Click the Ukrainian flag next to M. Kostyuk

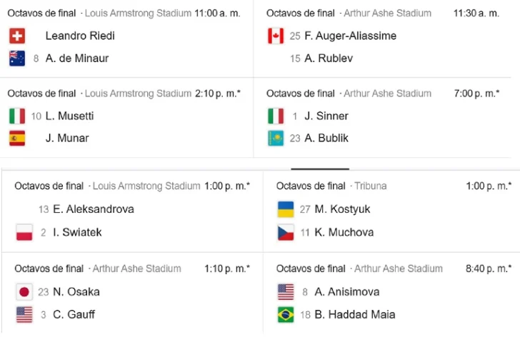[x=286, y=209]
